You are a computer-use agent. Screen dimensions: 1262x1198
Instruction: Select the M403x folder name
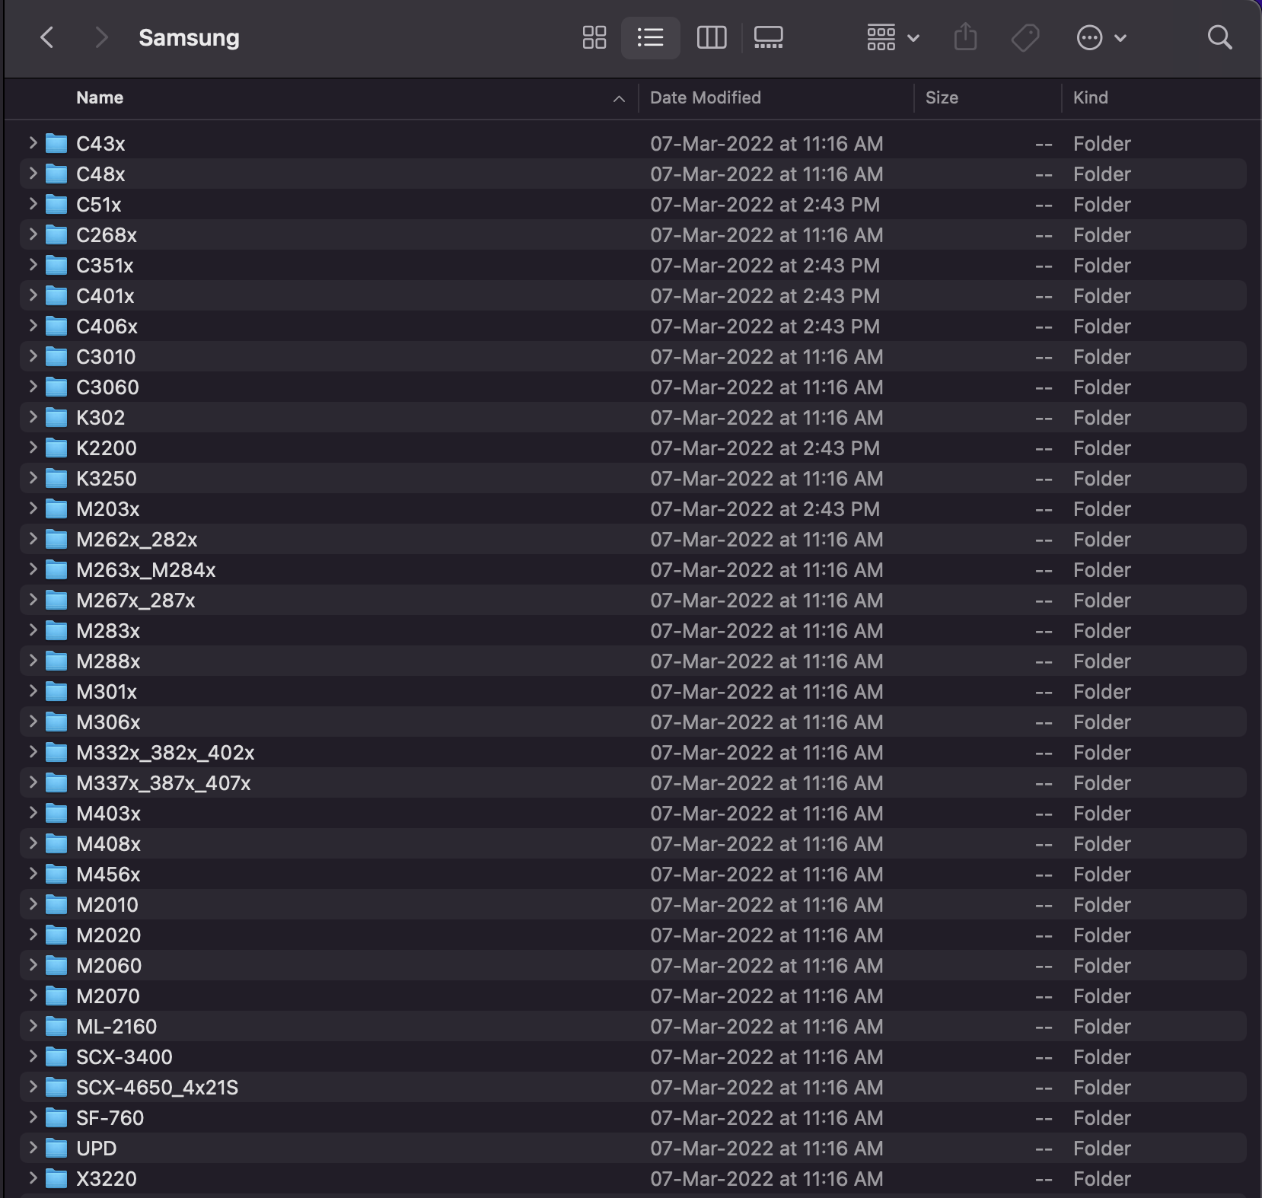(108, 814)
